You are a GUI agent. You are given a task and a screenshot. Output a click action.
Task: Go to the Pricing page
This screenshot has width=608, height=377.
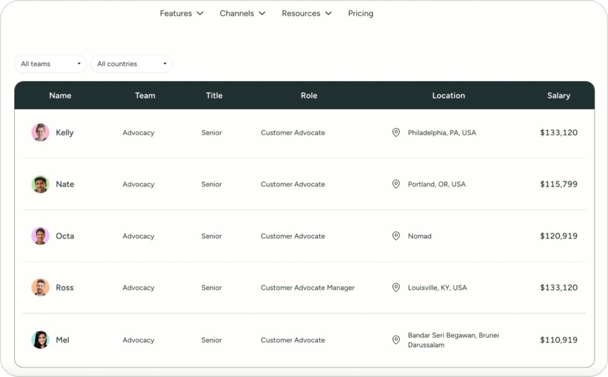click(360, 13)
